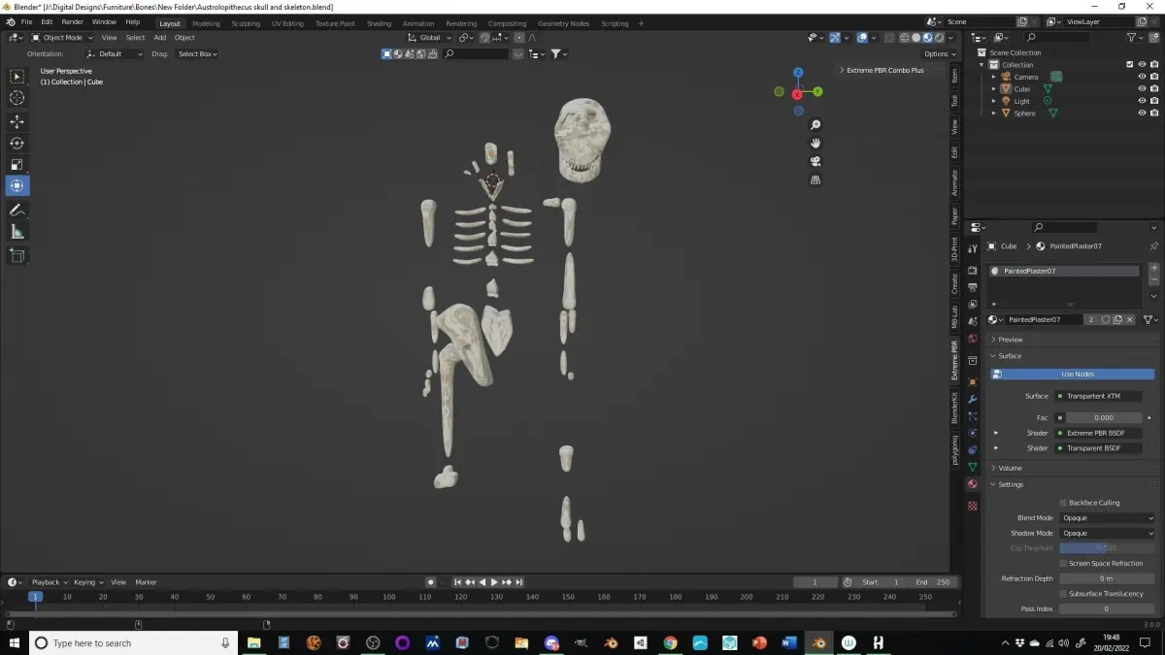Screen dimensions: 1165x655
Task: Toggle the fake user shield for PaintedPlaster07
Action: pos(1105,319)
